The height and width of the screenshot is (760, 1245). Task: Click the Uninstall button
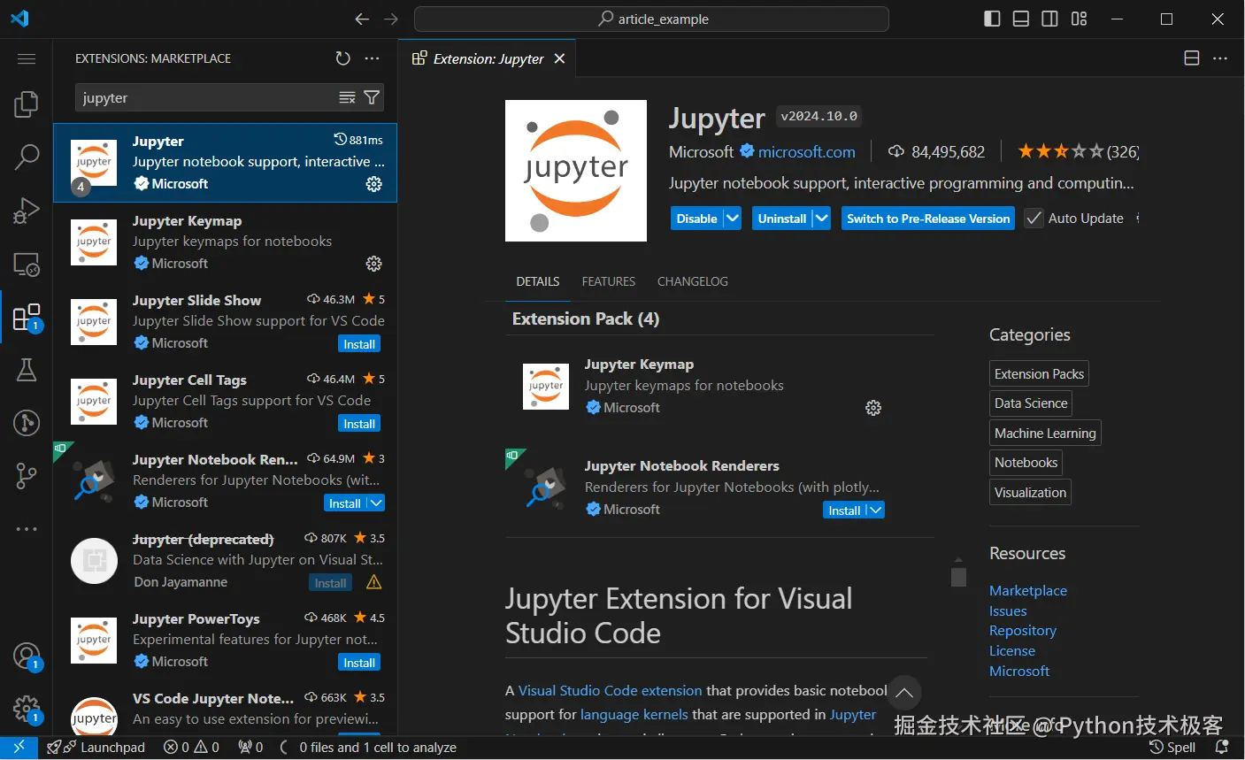782,219
